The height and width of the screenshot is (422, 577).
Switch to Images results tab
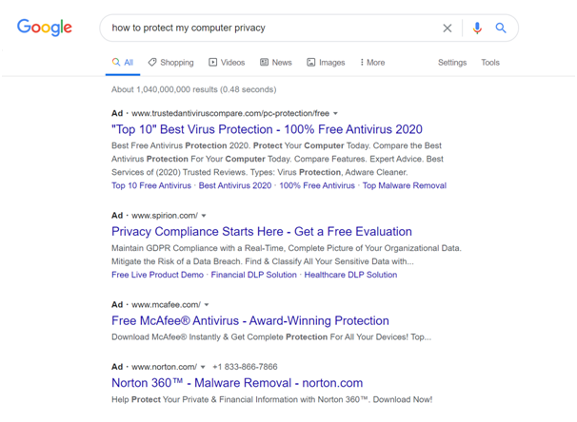pos(326,63)
